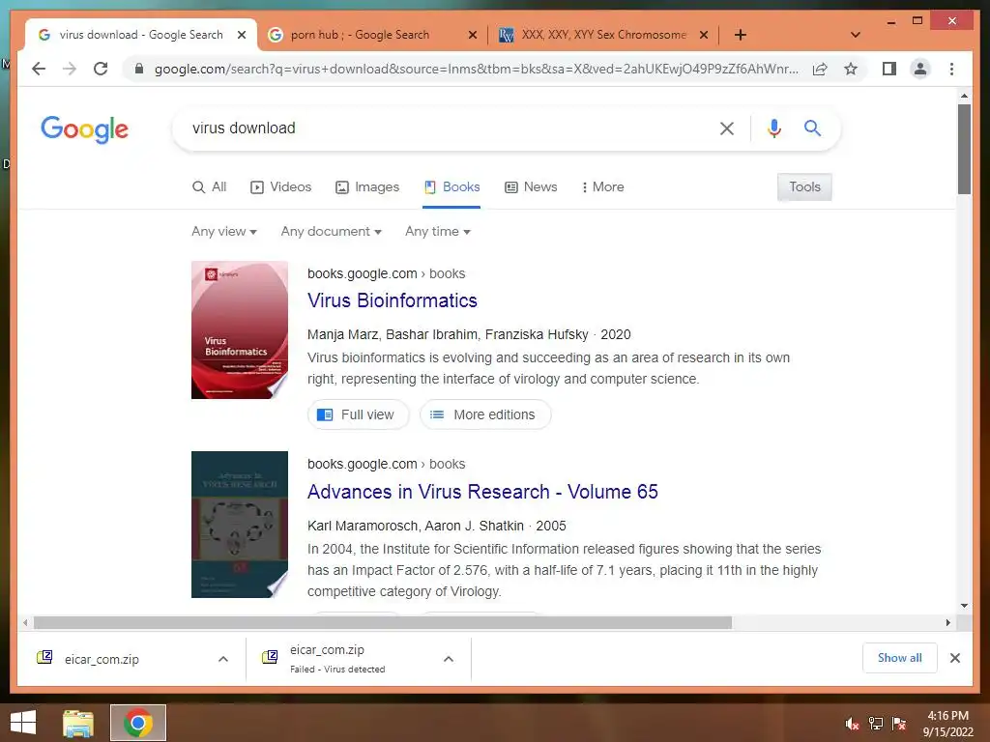Open the Virus Bioinformatics book link
The height and width of the screenshot is (742, 990).
(393, 301)
